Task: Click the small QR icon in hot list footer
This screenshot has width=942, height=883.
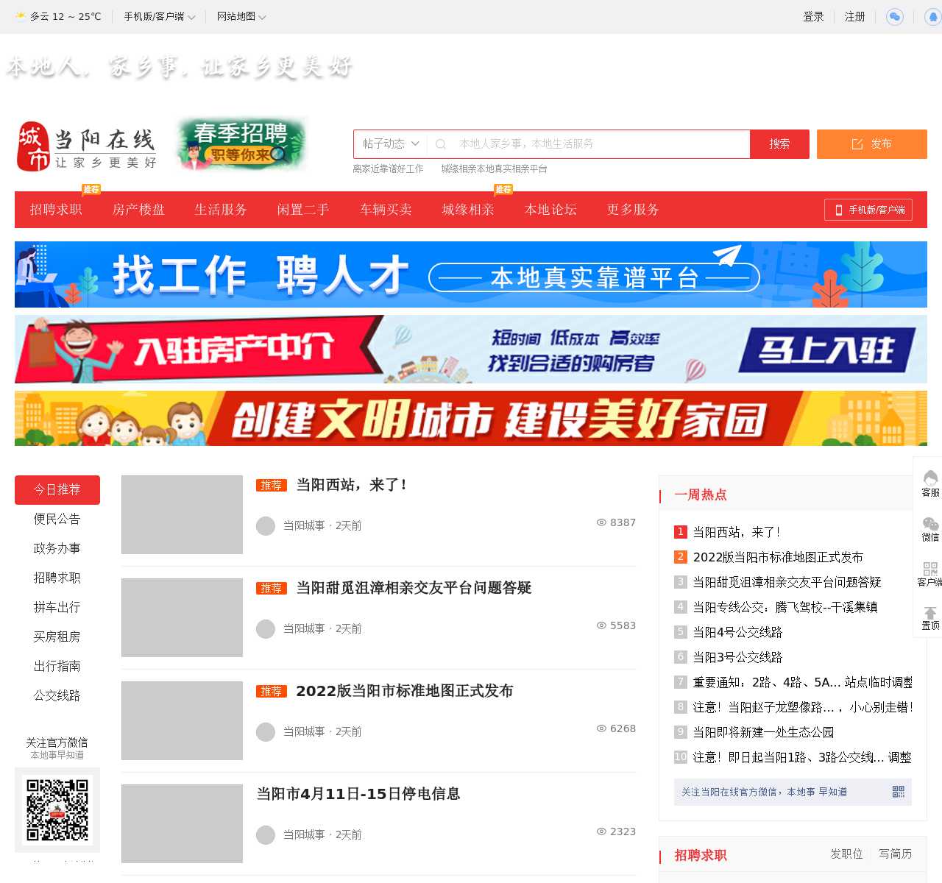Action: pyautogui.click(x=899, y=792)
